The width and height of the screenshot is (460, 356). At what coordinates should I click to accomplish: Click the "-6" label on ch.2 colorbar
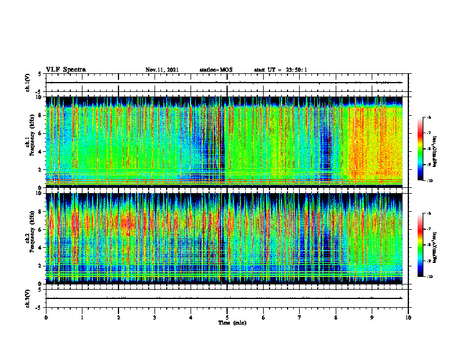[x=429, y=213]
